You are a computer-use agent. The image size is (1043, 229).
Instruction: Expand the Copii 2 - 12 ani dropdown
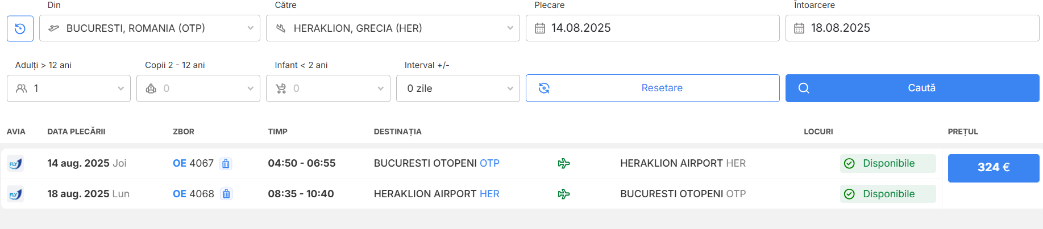(x=198, y=88)
